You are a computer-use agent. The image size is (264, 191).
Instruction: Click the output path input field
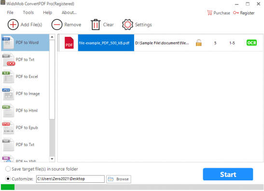click(x=70, y=179)
